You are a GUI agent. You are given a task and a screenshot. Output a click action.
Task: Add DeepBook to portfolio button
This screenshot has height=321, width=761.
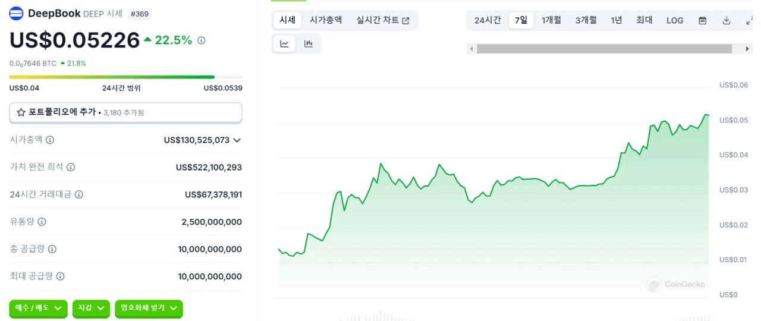[125, 112]
